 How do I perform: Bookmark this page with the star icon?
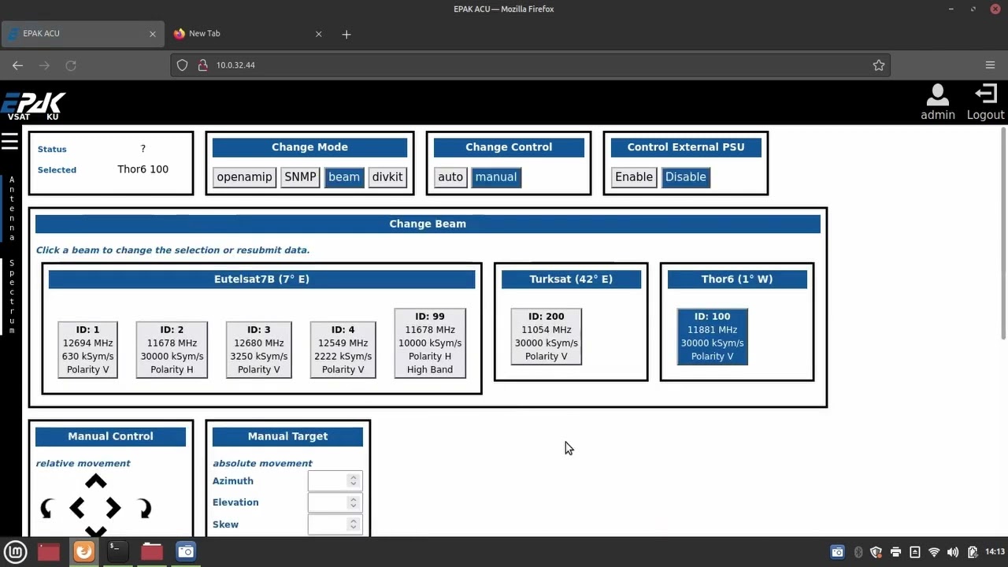(x=879, y=65)
